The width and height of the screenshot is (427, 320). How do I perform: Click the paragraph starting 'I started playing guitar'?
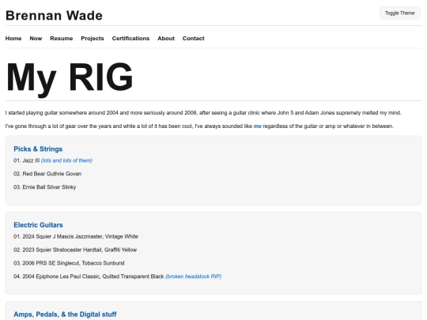tap(203, 113)
